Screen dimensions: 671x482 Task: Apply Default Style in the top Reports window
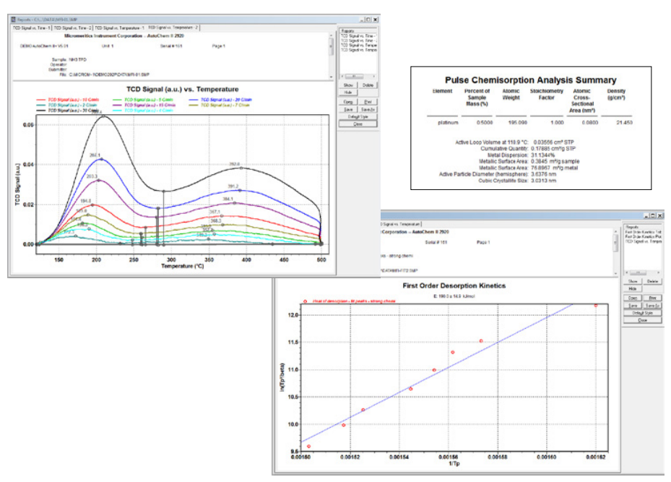(358, 116)
